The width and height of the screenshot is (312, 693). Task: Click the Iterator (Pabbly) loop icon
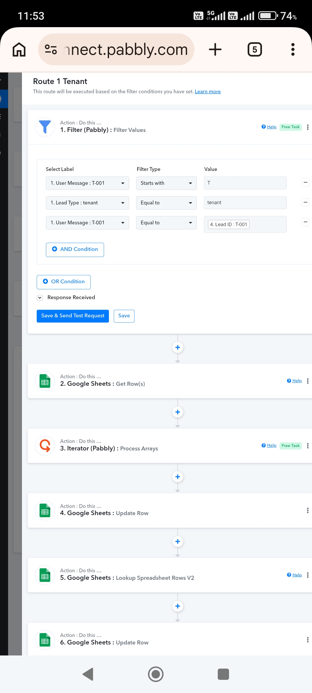(45, 446)
